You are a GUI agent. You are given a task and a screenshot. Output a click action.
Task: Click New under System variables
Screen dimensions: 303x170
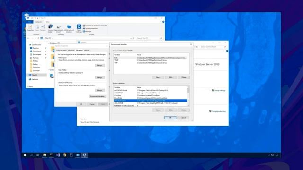point(158,110)
